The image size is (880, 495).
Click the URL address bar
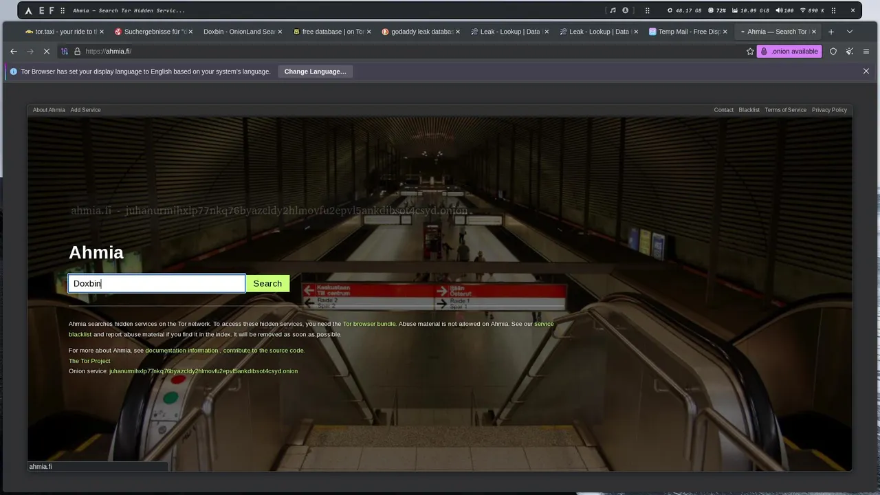click(412, 52)
